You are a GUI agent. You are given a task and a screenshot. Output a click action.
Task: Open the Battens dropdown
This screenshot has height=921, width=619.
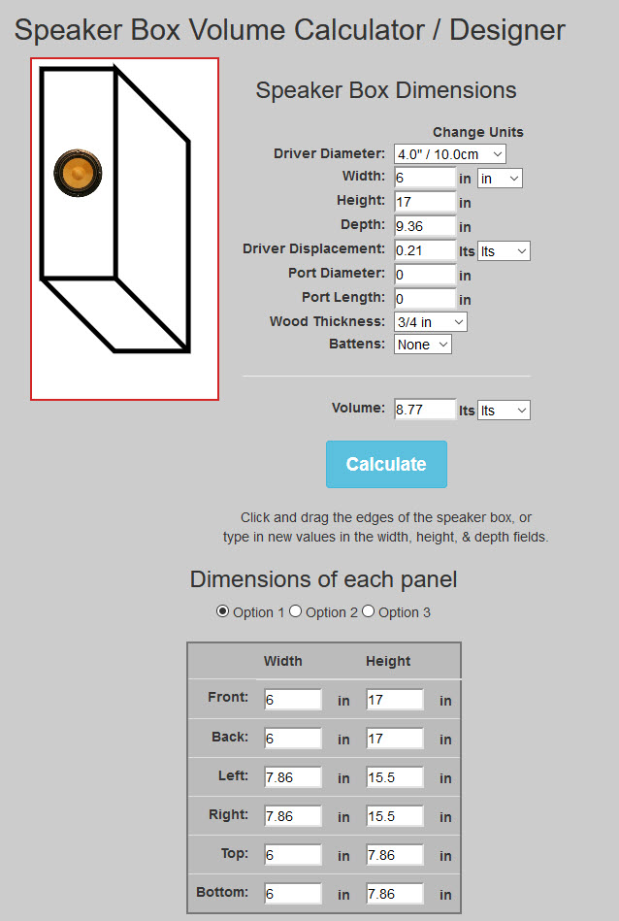pyautogui.click(x=423, y=345)
